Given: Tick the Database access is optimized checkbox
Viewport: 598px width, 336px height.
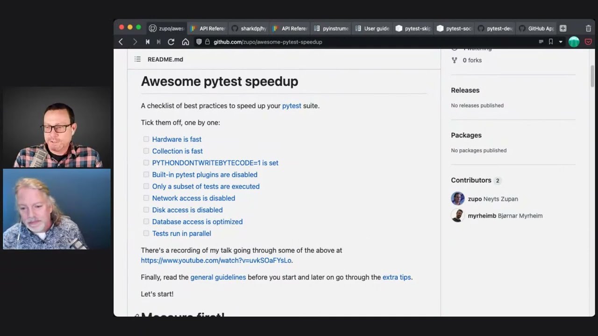Looking at the screenshot, I should tap(146, 221).
